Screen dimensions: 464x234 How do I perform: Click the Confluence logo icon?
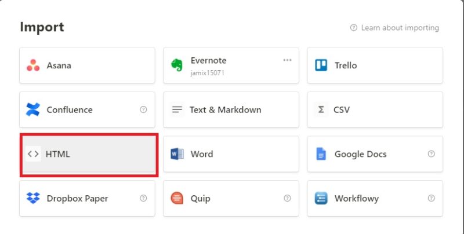(x=33, y=109)
